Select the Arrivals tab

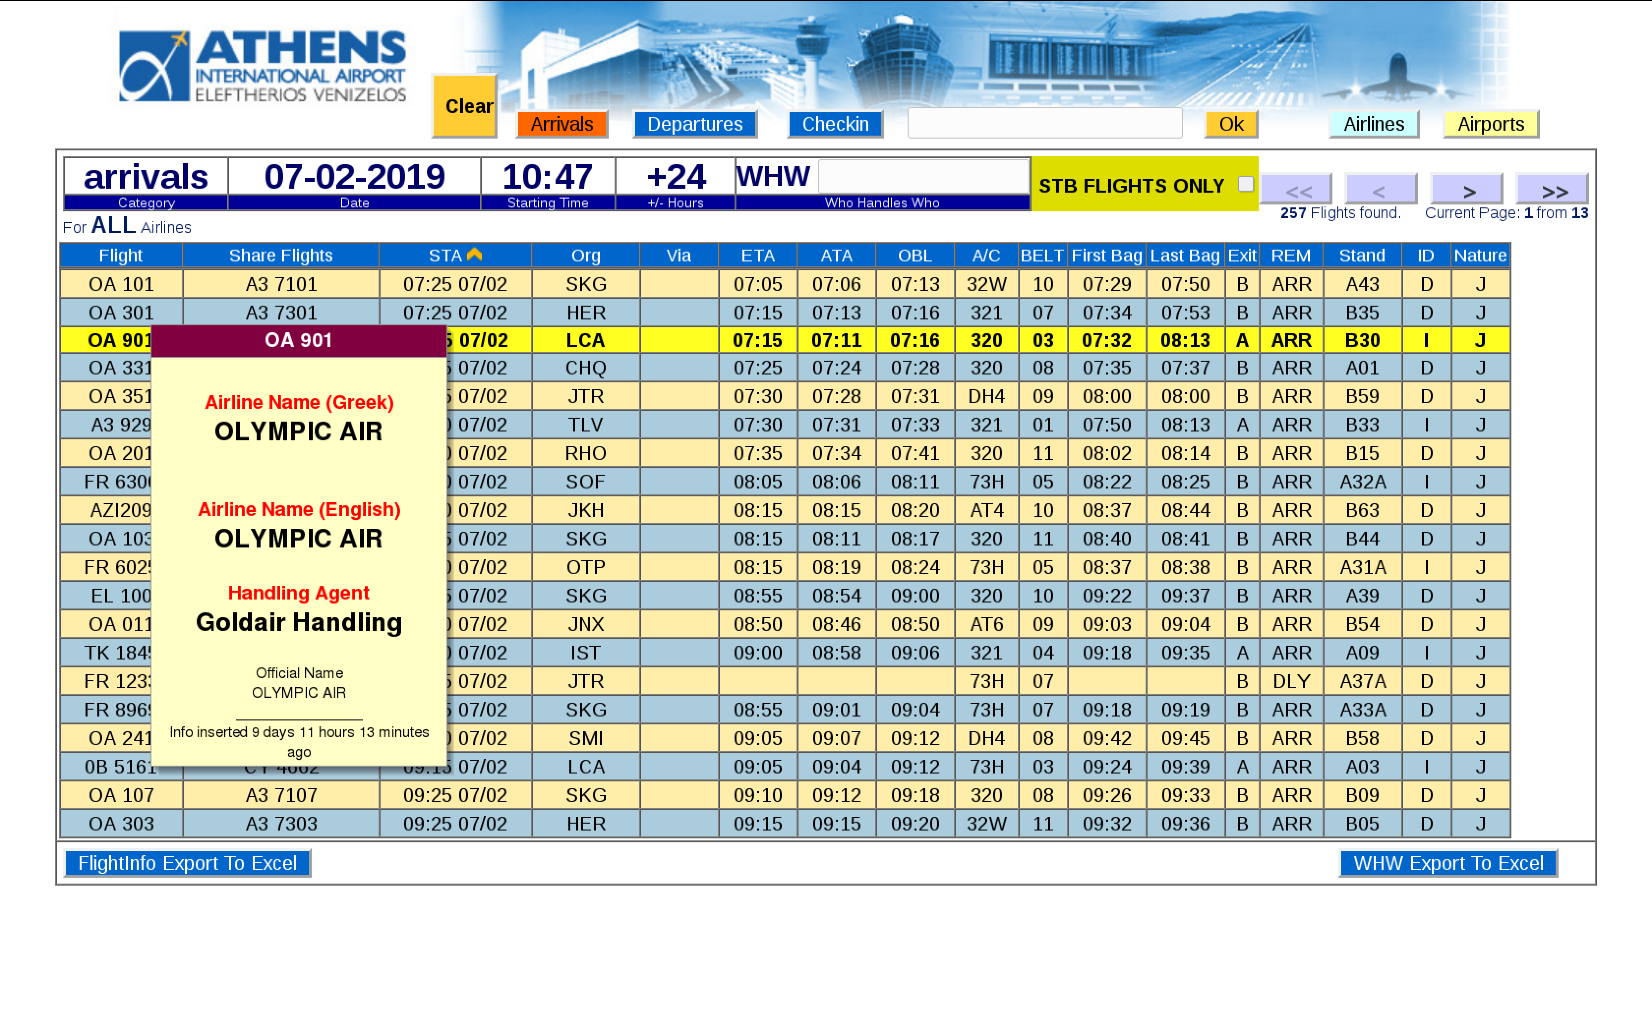[x=562, y=124]
